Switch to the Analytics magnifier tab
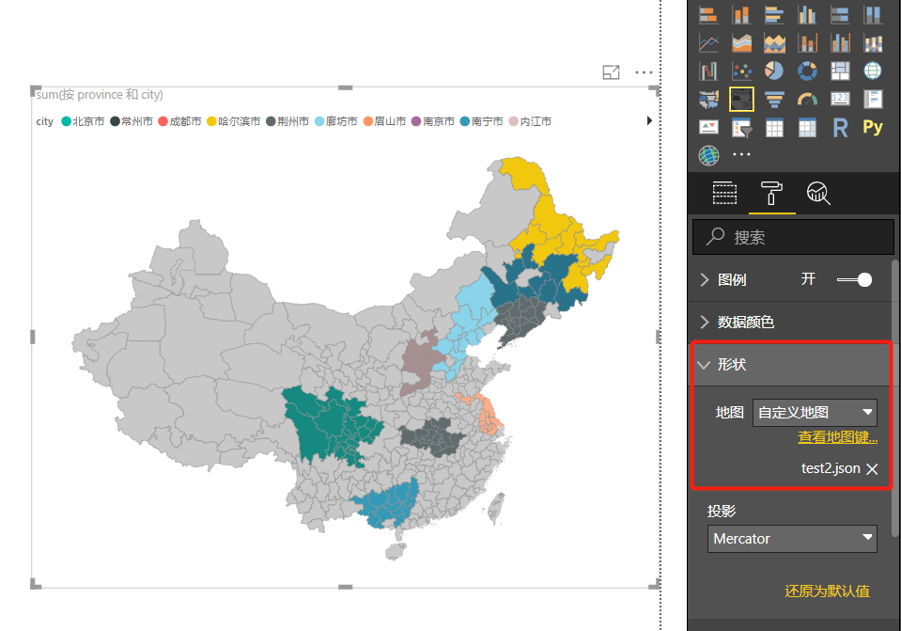 click(817, 193)
